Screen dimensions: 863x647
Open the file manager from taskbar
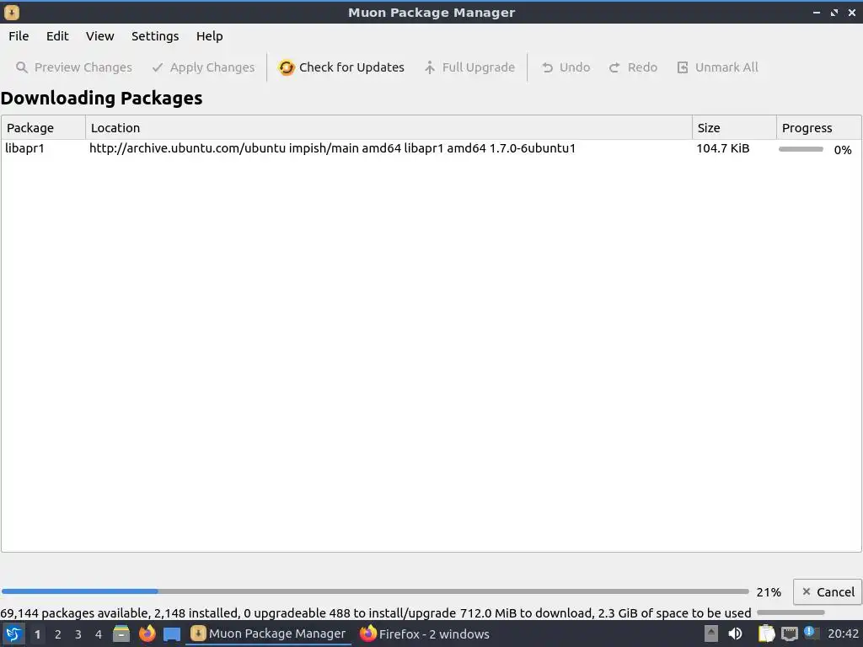121,634
